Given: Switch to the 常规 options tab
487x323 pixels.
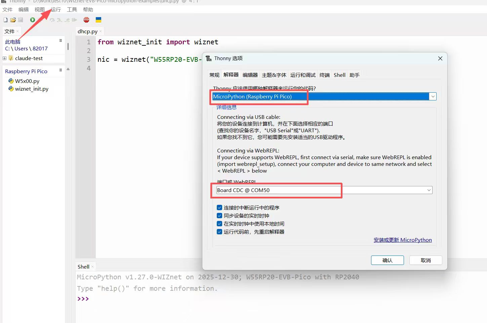Looking at the screenshot, I should click(x=214, y=75).
